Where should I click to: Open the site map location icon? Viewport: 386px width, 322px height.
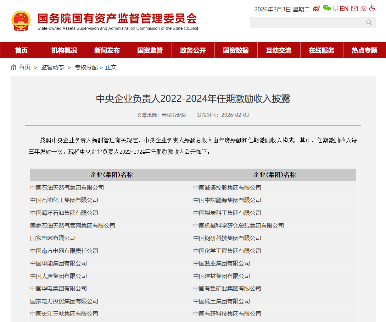coord(363,9)
